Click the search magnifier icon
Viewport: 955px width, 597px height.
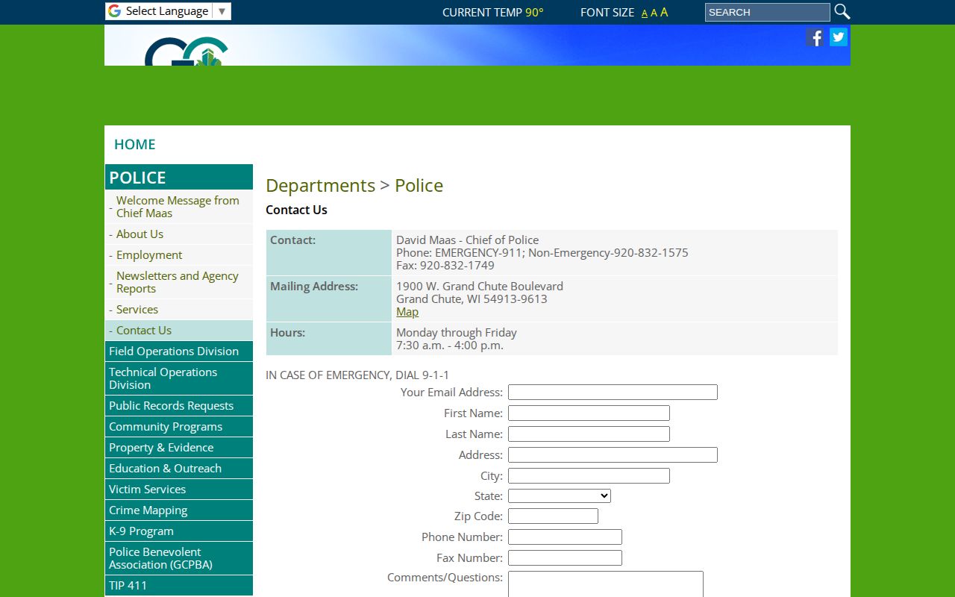click(x=842, y=12)
